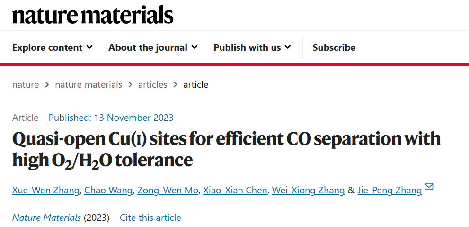Open corresponding author Jie-Peng Zhang's details
Image resolution: width=469 pixels, height=227 pixels.
(x=389, y=190)
